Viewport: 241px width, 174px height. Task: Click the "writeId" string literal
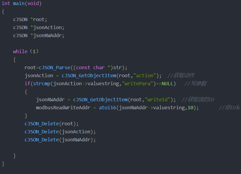[x=160, y=99]
